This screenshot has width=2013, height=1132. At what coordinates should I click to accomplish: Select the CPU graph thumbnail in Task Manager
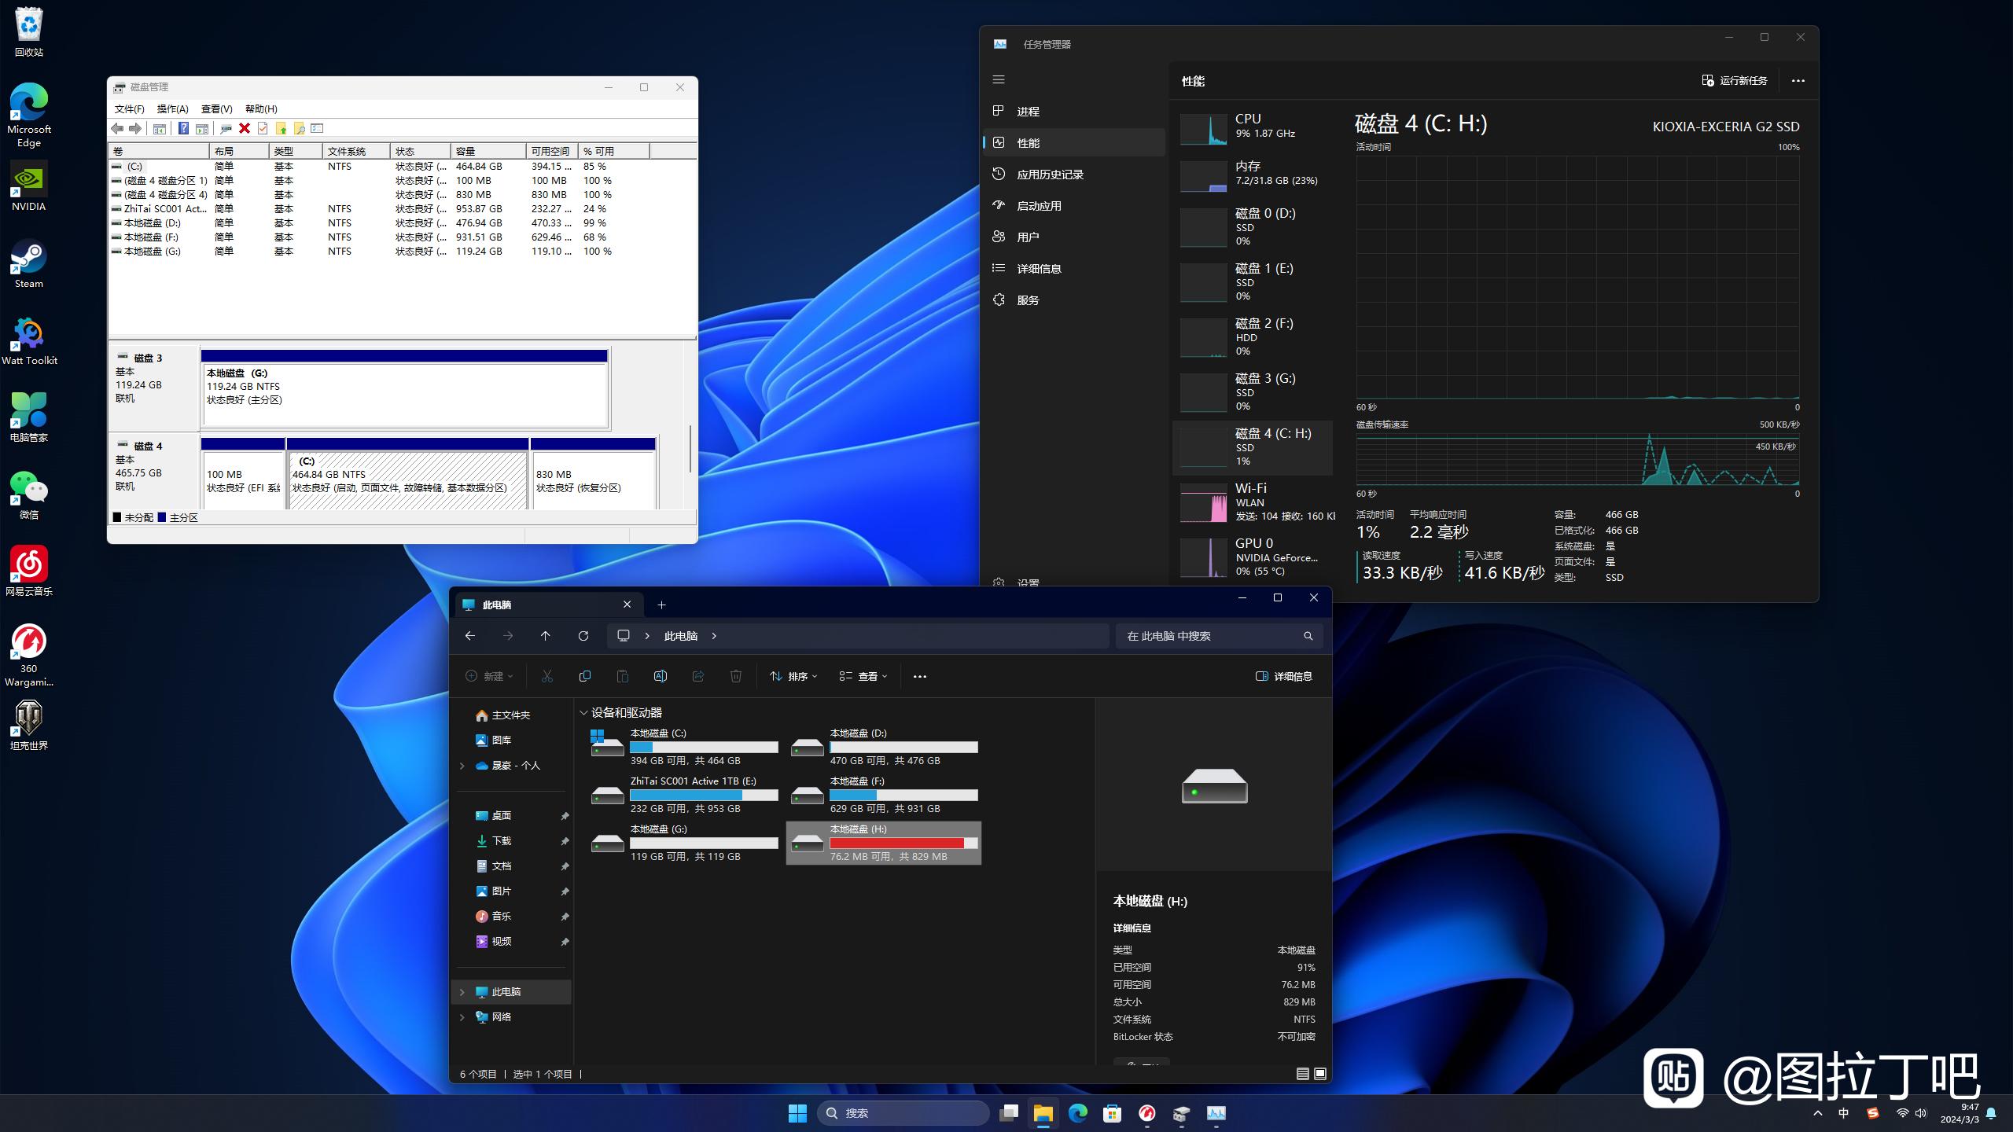coord(1203,129)
